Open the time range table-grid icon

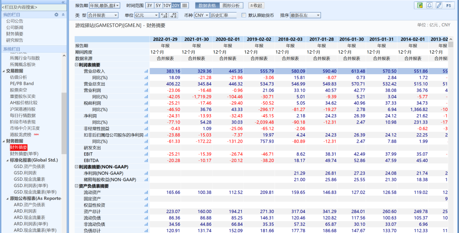(185, 5)
